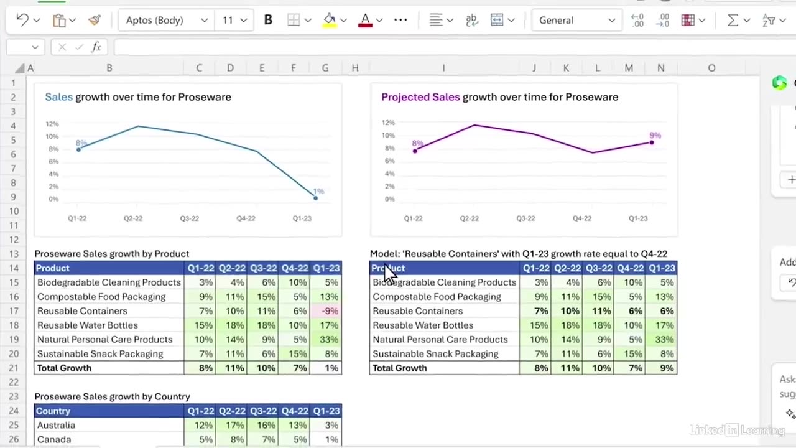Viewport: 796px width, 448px height.
Task: Expand the Borders options arrow
Action: [x=307, y=21]
